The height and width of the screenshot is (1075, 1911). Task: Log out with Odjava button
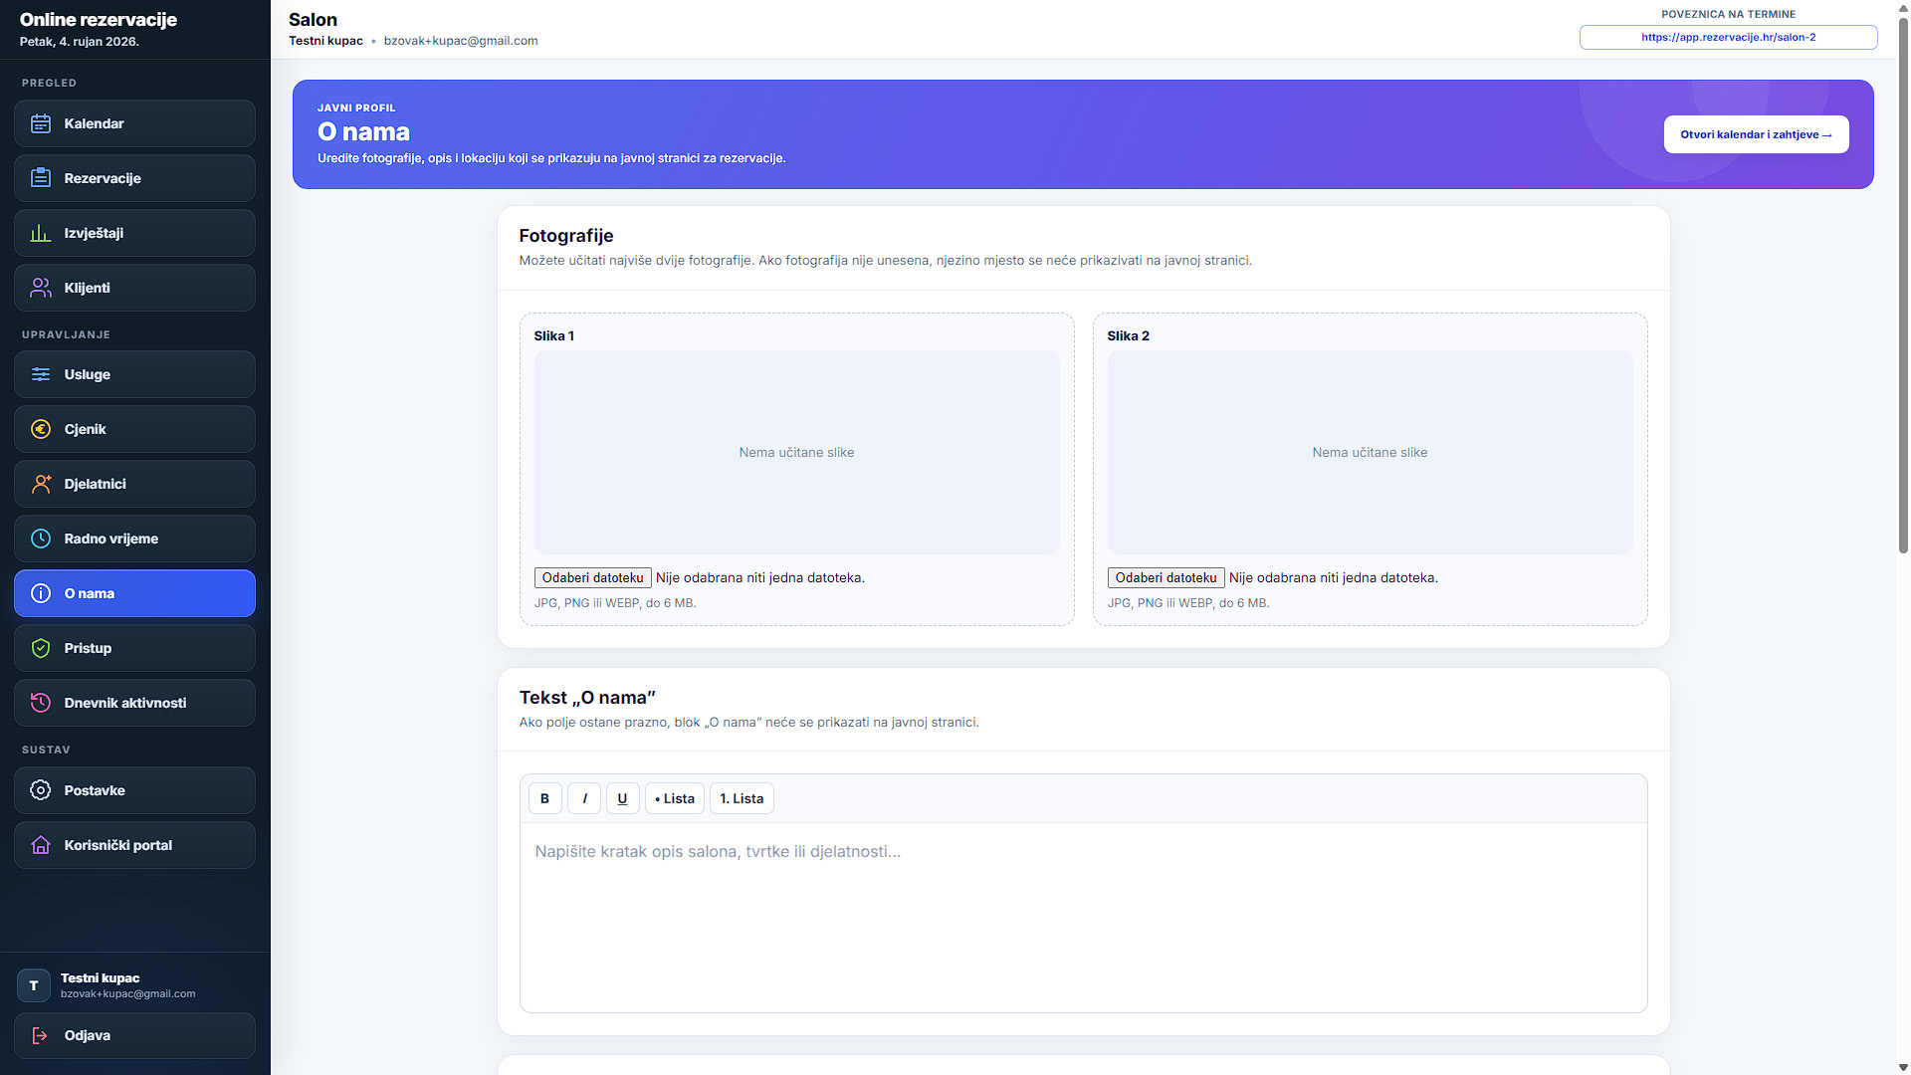pos(134,1035)
